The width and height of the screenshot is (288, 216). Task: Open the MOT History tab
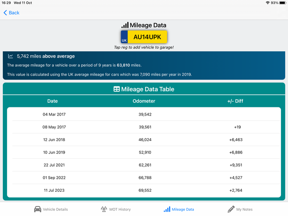click(116, 209)
